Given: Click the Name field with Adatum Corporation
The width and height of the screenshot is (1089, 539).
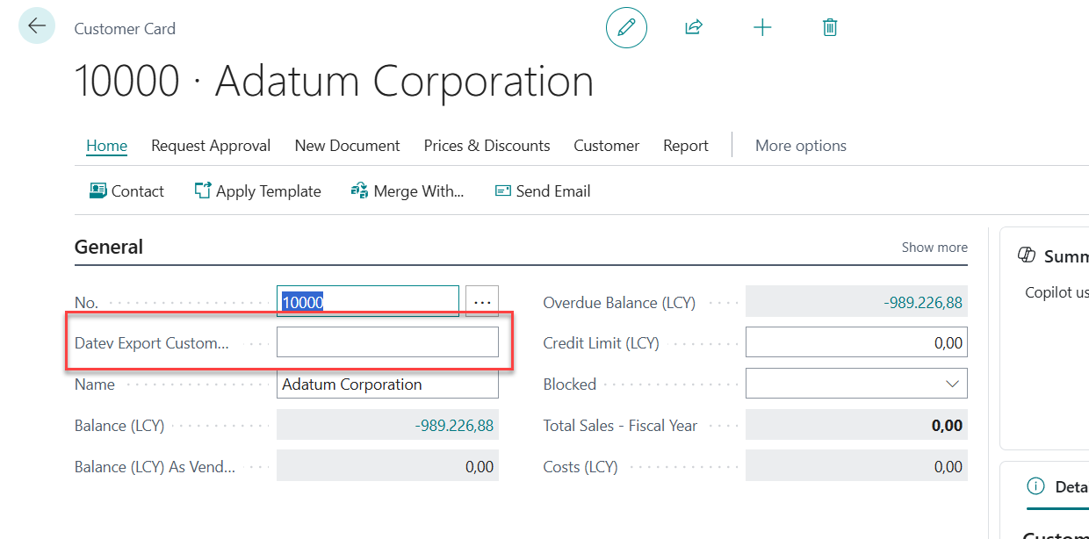Looking at the screenshot, I should pos(387,384).
